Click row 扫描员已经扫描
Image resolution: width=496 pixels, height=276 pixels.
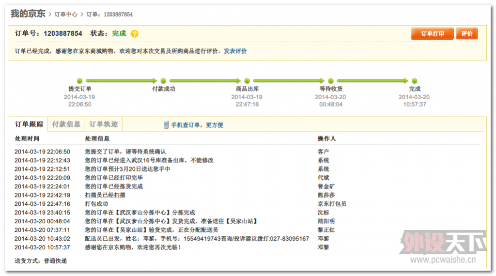click(247, 195)
